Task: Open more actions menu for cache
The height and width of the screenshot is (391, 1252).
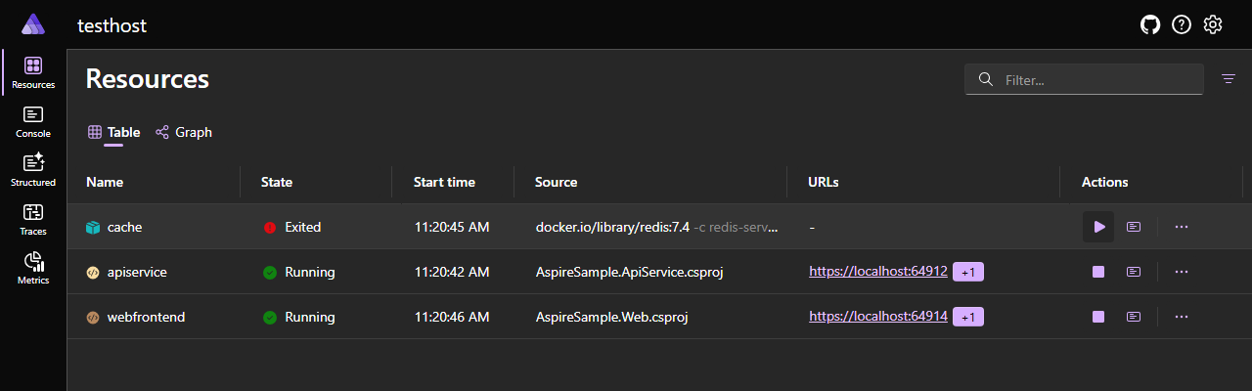Action: click(x=1182, y=227)
